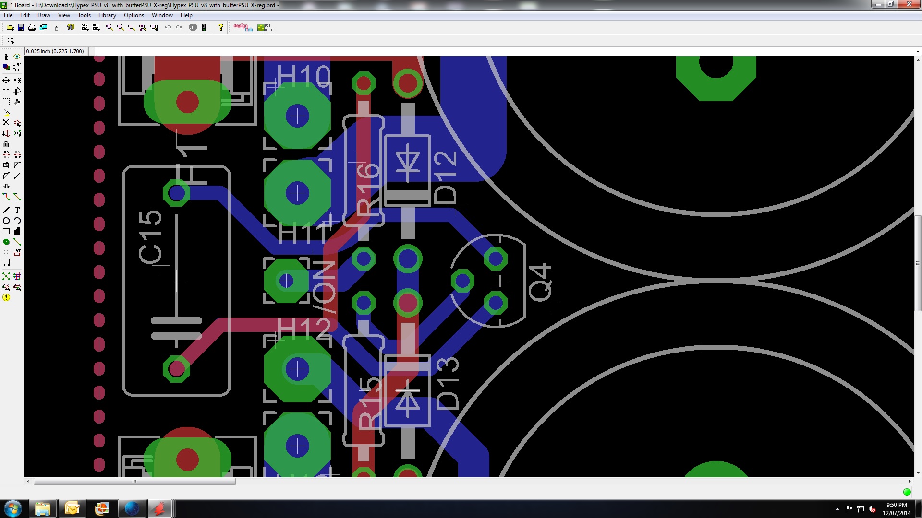Zoom in with the plus magnifier
This screenshot has width=922, height=518.
[121, 27]
